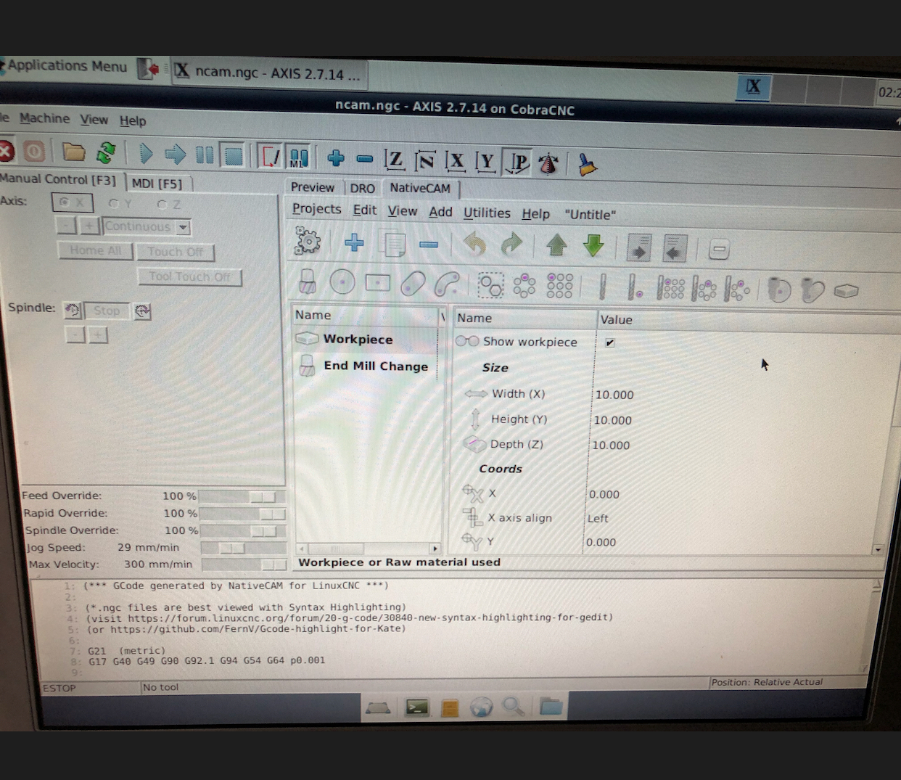Switch to DRO tab
Viewport: 901px width, 780px height.
click(362, 189)
